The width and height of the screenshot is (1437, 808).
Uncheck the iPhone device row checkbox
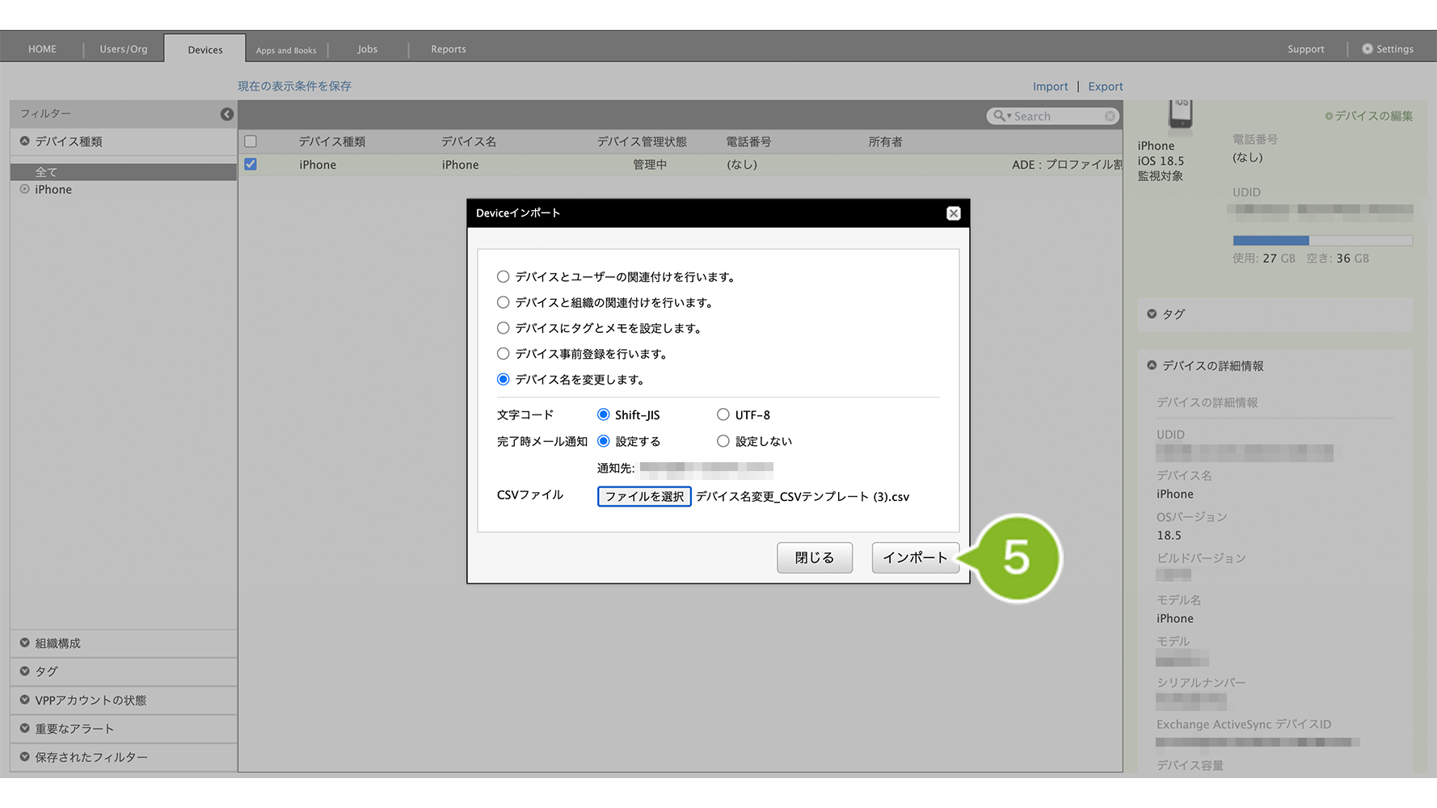pyautogui.click(x=251, y=165)
